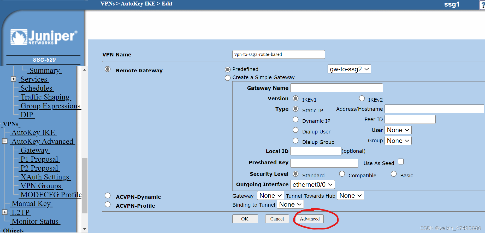Click the Local ID field
This screenshot has width=485, height=233.
point(316,151)
